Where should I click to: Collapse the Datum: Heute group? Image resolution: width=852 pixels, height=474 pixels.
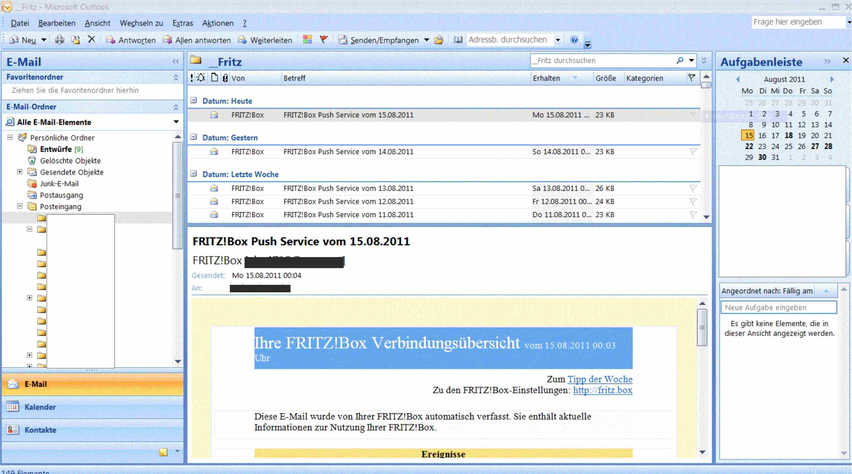(x=194, y=101)
